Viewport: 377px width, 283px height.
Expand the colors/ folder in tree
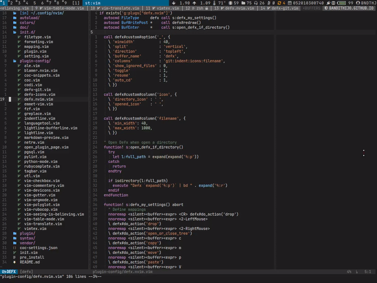pos(27,23)
